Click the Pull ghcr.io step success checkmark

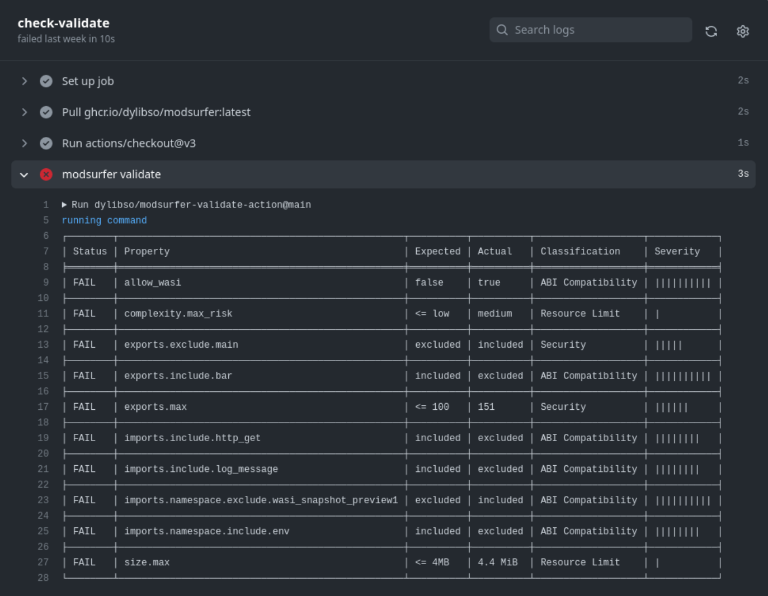[x=46, y=112]
